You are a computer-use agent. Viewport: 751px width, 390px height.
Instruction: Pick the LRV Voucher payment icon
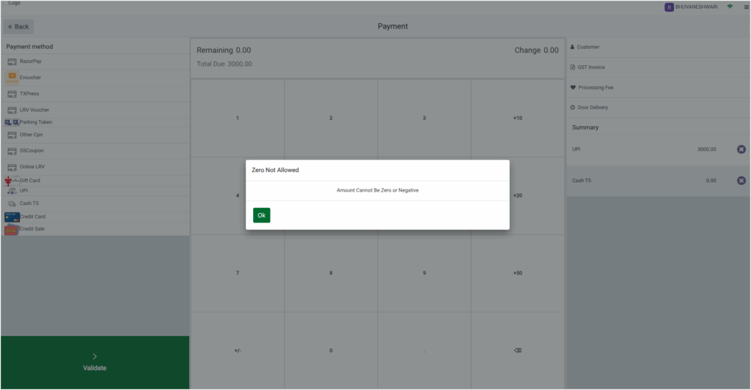(x=12, y=110)
